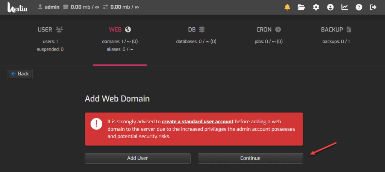
Task: Switch to the DB tab
Action: (196, 30)
